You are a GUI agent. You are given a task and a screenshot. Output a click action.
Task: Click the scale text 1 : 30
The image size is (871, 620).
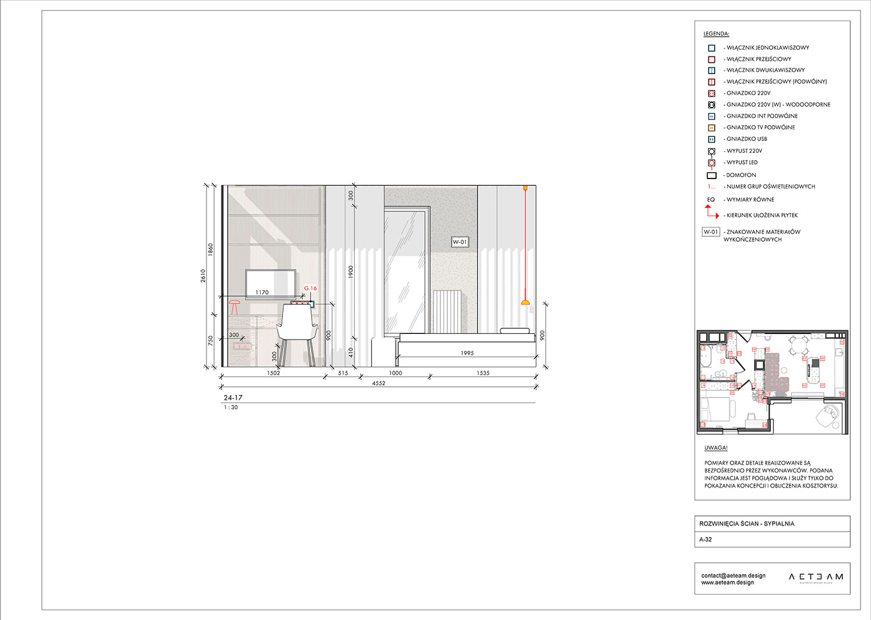[x=231, y=407]
